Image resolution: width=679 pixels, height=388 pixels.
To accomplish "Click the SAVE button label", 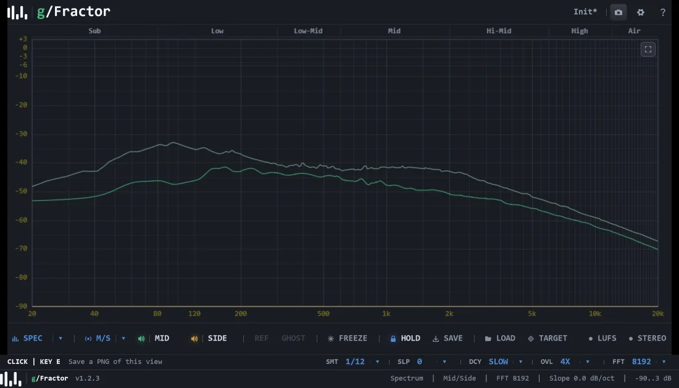I will point(453,338).
